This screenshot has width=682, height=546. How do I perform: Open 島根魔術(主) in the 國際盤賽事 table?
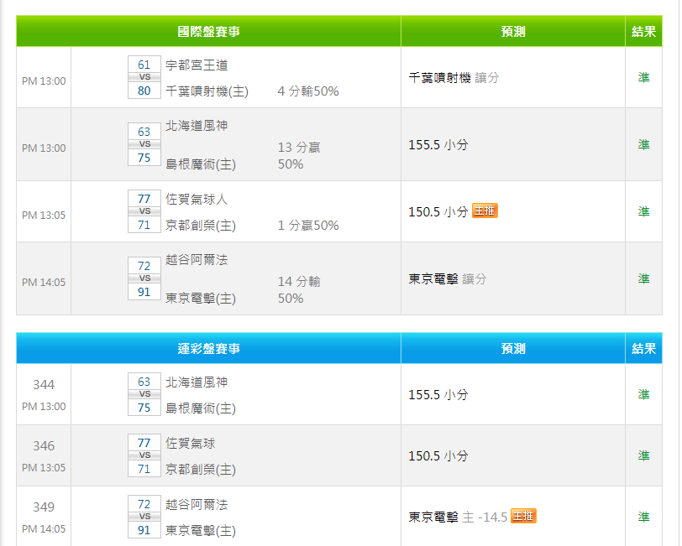click(201, 164)
